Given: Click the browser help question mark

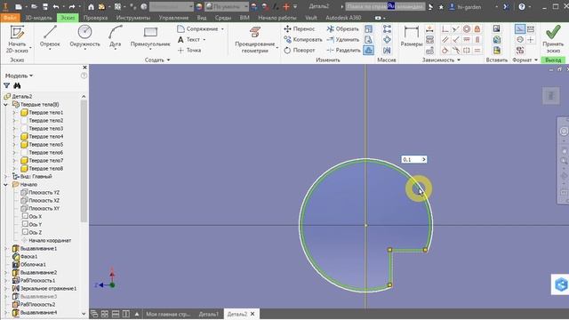Looking at the screenshot, I should click(x=84, y=76).
